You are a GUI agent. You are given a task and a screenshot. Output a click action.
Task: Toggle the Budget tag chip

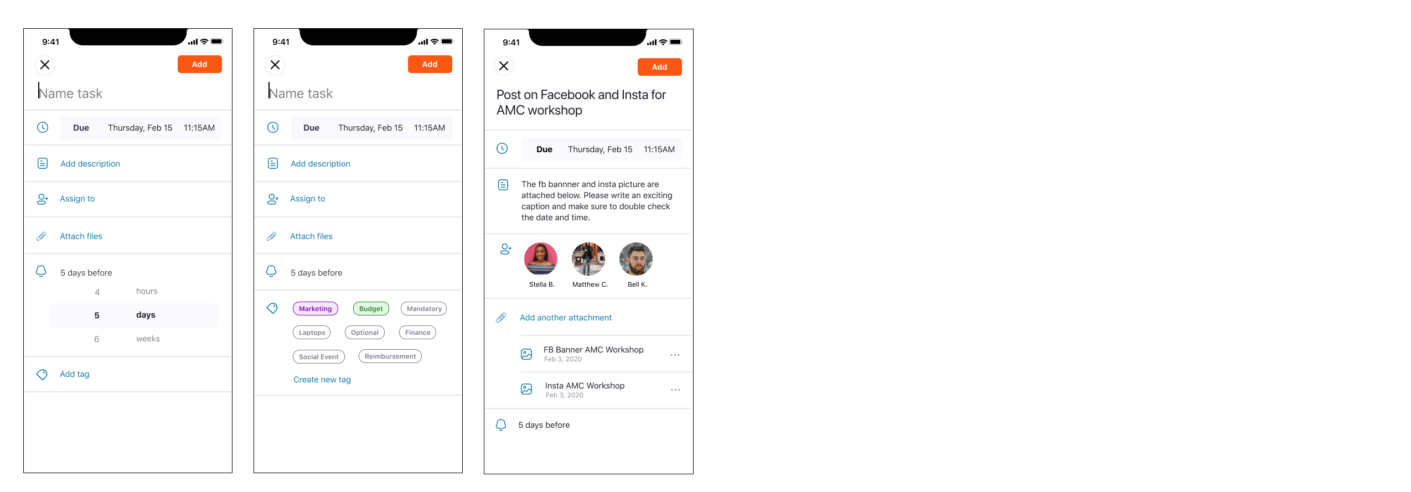(x=371, y=309)
